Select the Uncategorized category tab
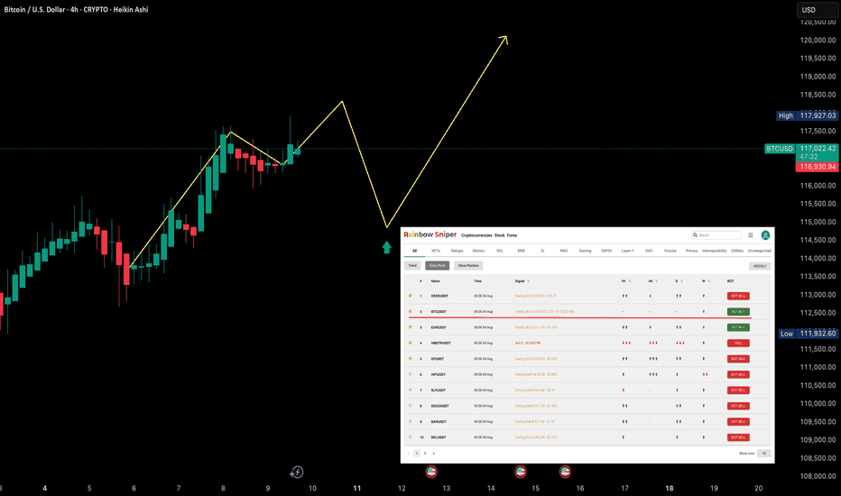The image size is (841, 496). (x=760, y=251)
